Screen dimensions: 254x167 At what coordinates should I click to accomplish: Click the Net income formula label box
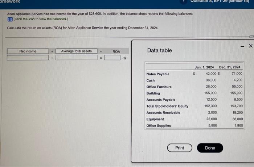28,51
